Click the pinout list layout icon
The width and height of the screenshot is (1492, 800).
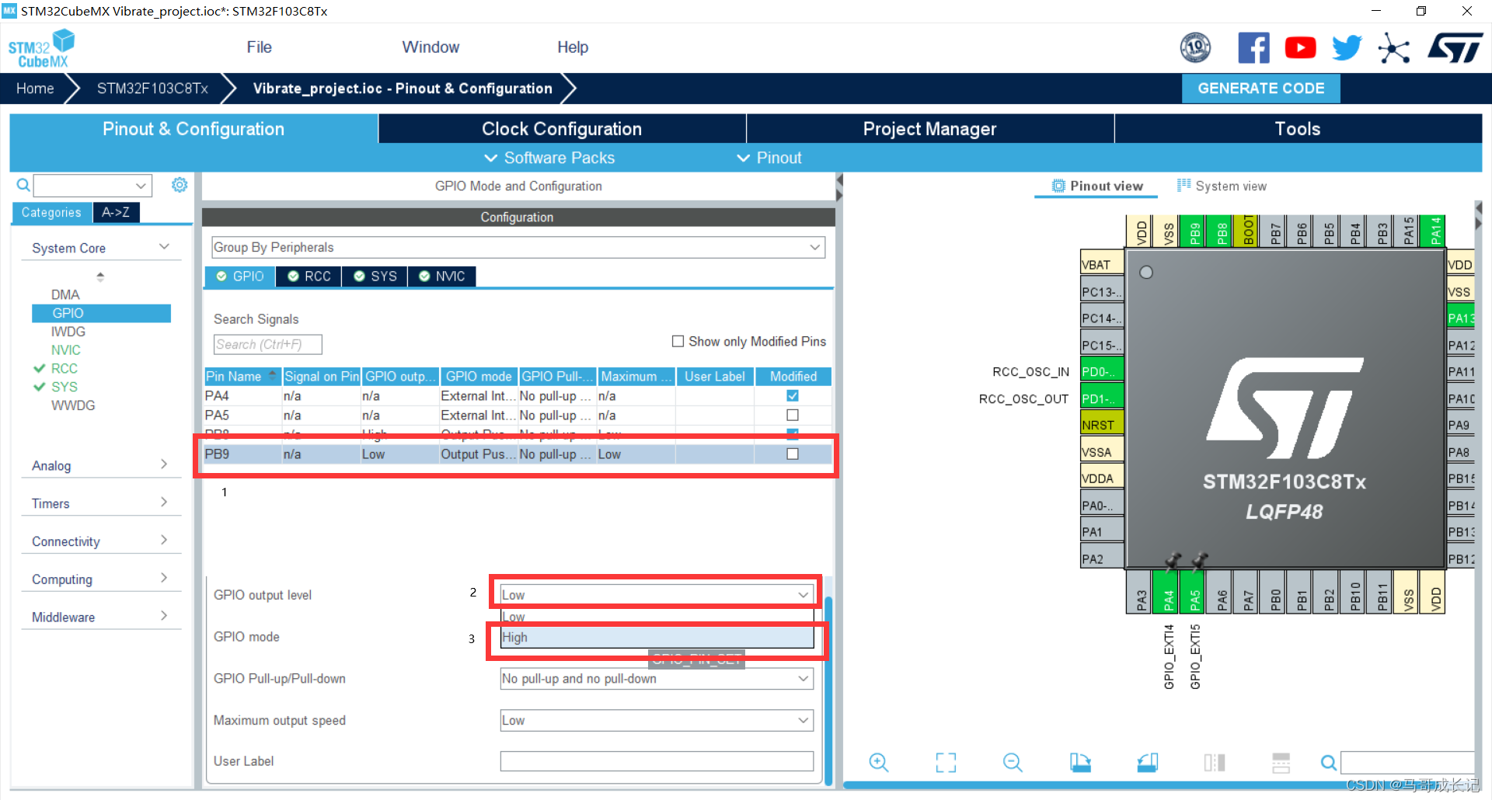coord(1281,763)
